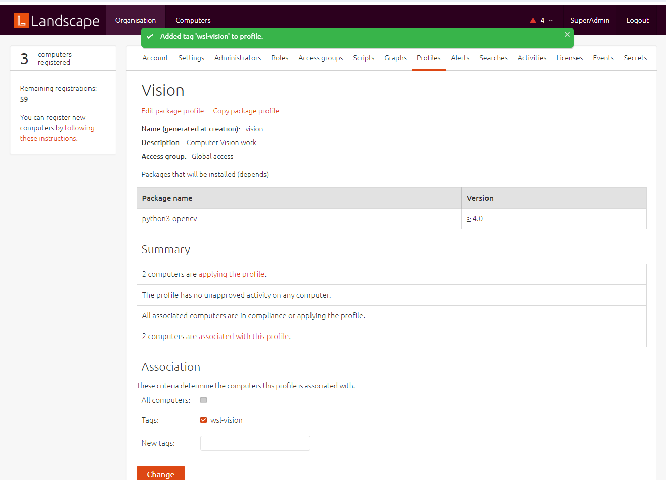Switch to the Settings tab
This screenshot has width=666, height=480.
coord(191,58)
